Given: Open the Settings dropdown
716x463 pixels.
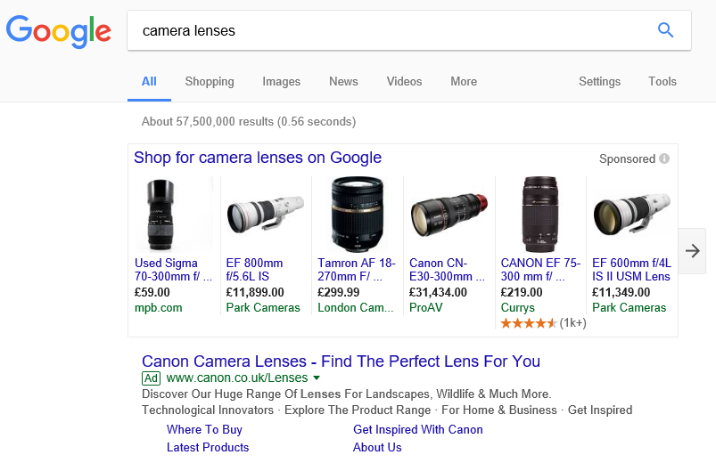Looking at the screenshot, I should point(599,81).
